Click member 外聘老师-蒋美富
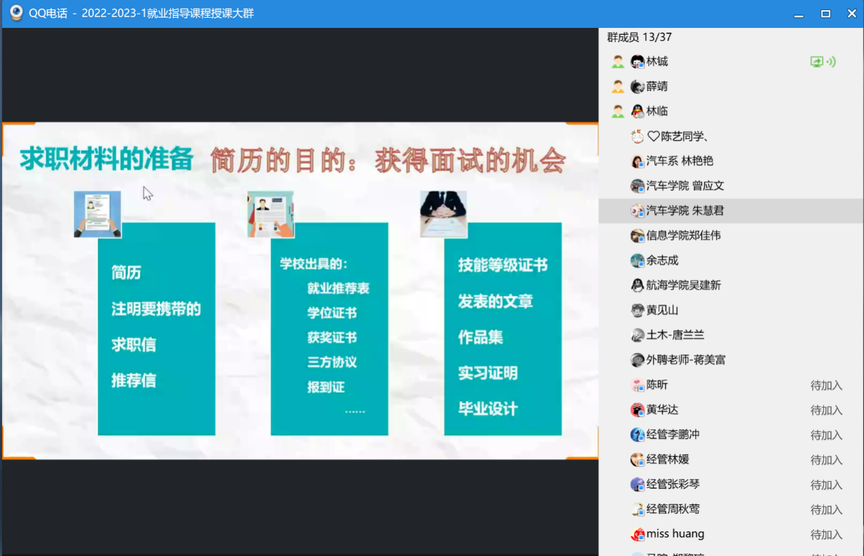864x556 pixels. [686, 360]
